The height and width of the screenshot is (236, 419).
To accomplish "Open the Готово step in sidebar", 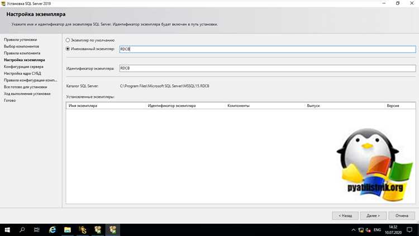I will coord(9,100).
